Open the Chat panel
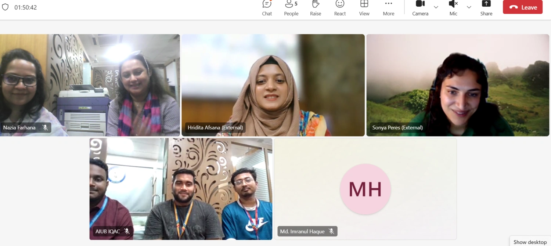 coord(267,8)
